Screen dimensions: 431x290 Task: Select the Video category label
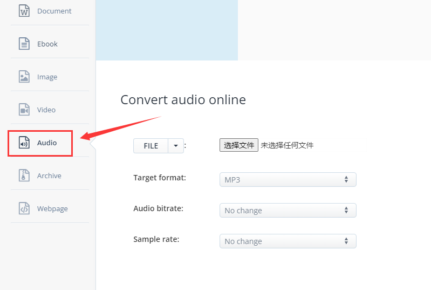[46, 110]
